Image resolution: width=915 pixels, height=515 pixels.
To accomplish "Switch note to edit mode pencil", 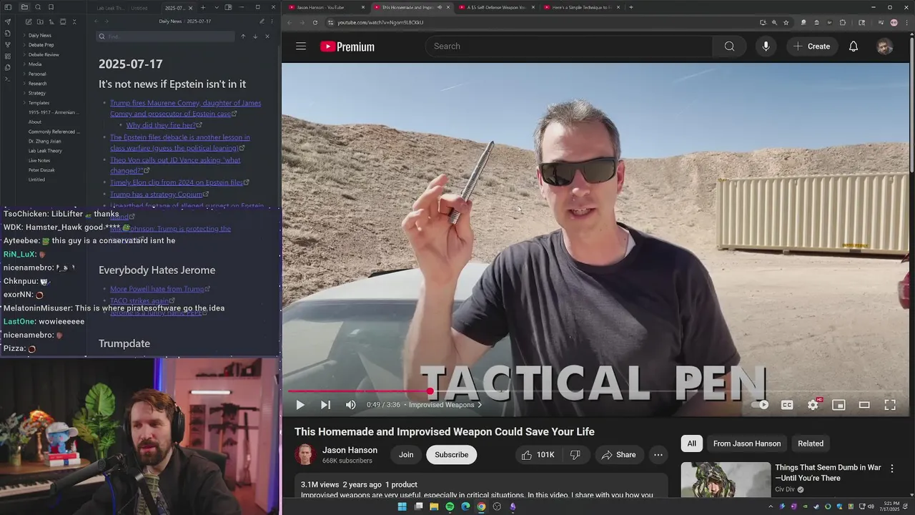I will 262,21.
